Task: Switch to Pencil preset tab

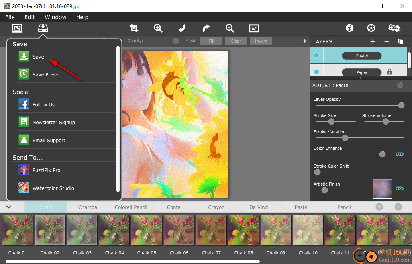Action: click(x=344, y=207)
